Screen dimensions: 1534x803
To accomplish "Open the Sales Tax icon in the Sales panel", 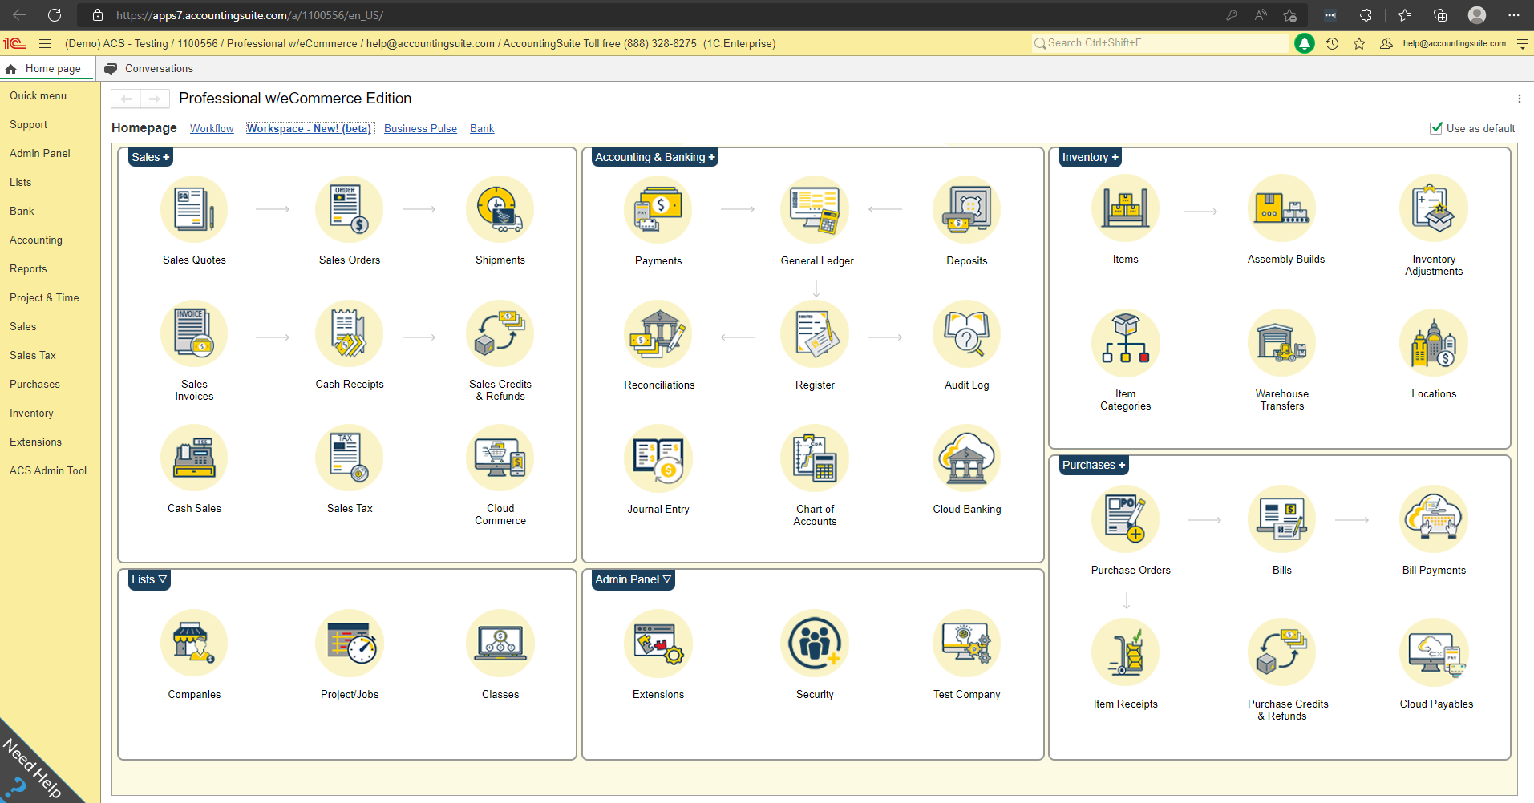I will click(x=349, y=458).
